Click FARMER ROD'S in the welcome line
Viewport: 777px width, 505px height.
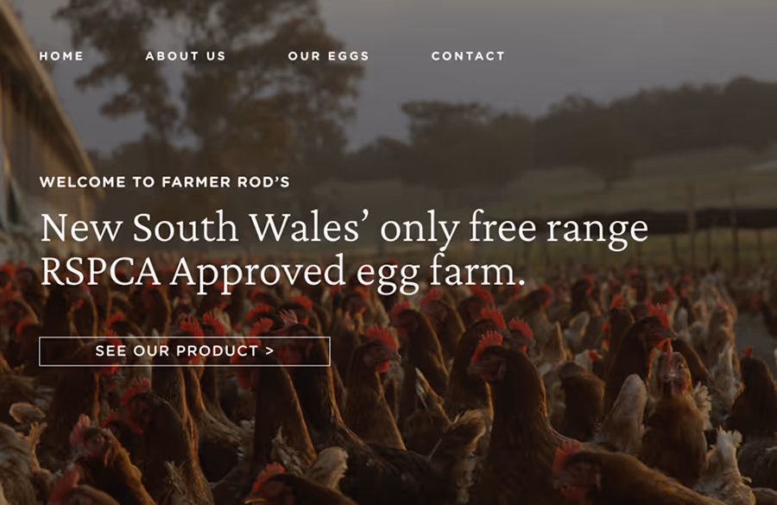(226, 182)
